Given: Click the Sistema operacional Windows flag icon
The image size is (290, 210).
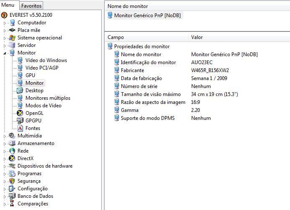Looking at the screenshot, I should point(12,38).
